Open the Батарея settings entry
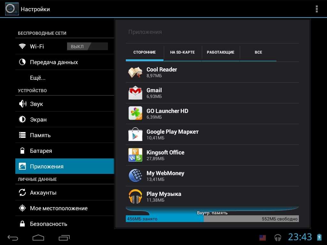Viewport: 327px width, 245px height. click(x=41, y=151)
